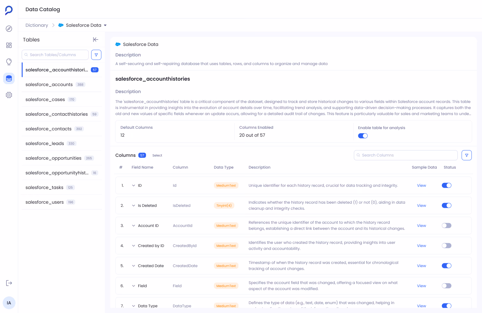Collapse the Tables panel with arrow icon
482x313 pixels.
point(96,40)
